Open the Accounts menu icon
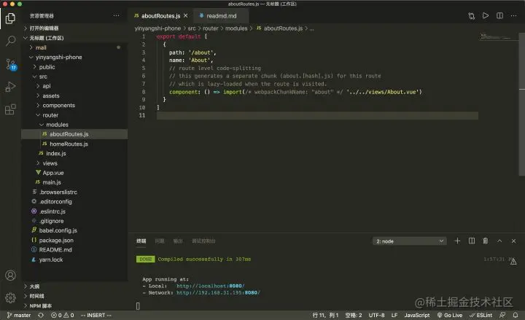 (x=10, y=275)
